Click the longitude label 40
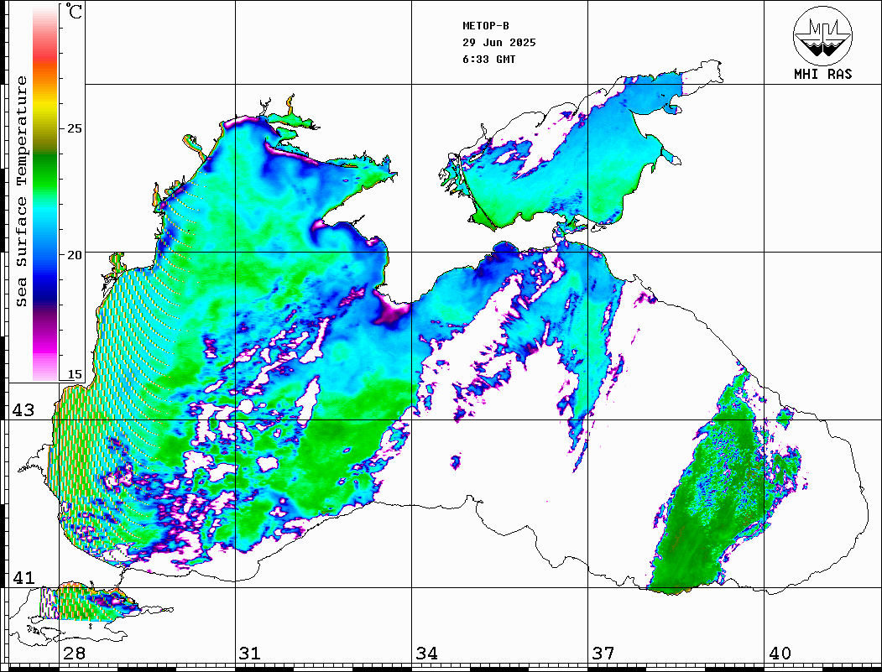Image resolution: width=882 pixels, height=672 pixels. (780, 654)
